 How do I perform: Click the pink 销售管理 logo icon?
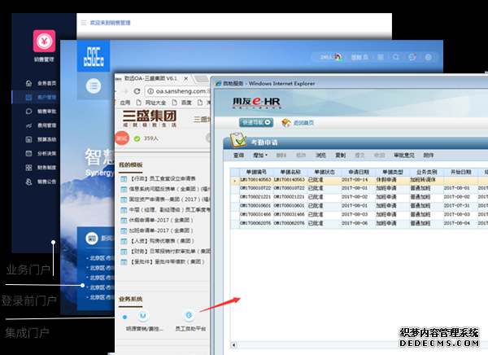pyautogui.click(x=45, y=41)
